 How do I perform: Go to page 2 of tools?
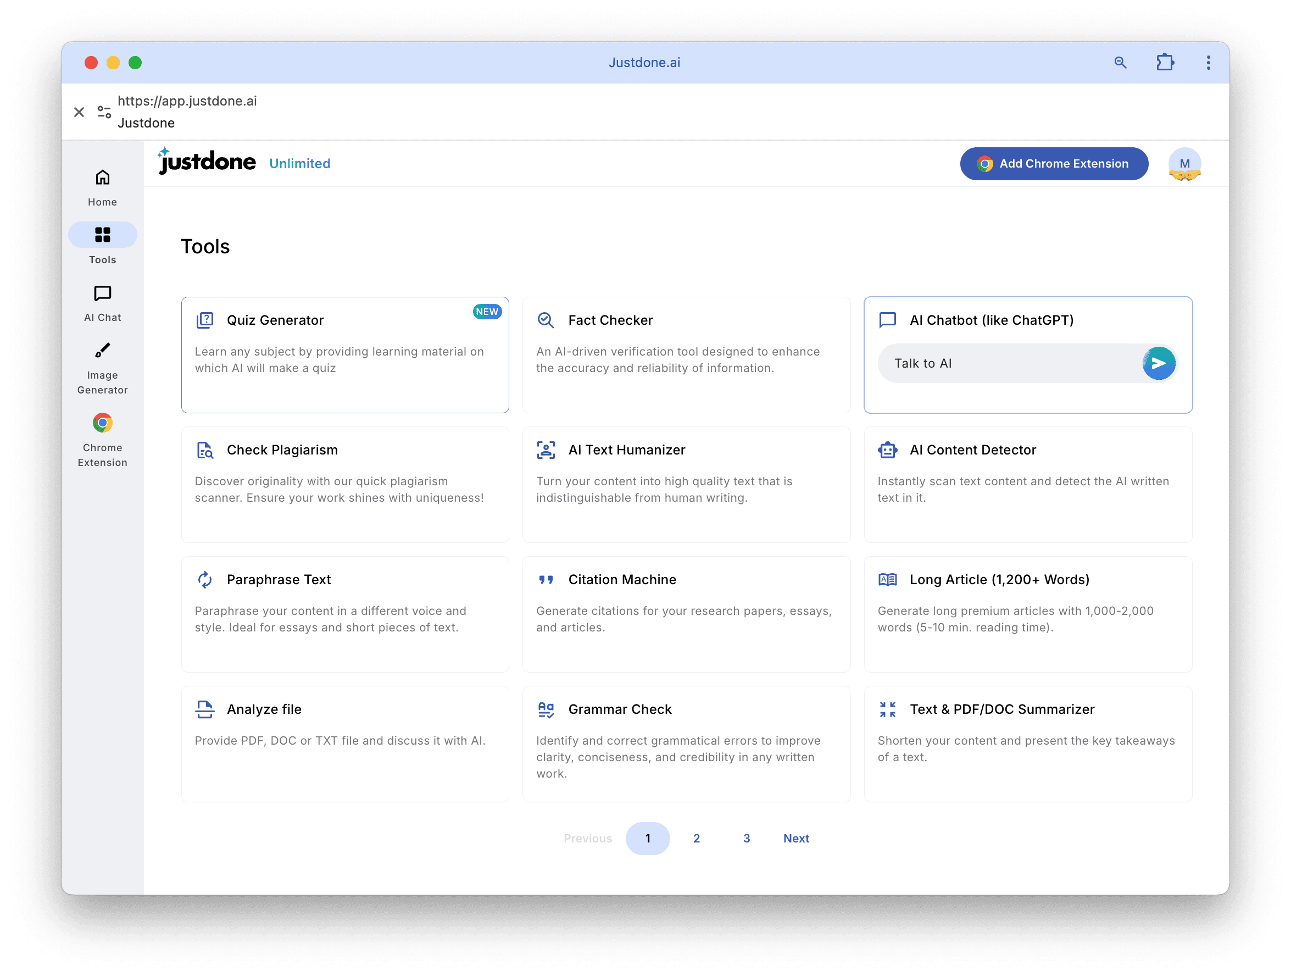coord(696,838)
